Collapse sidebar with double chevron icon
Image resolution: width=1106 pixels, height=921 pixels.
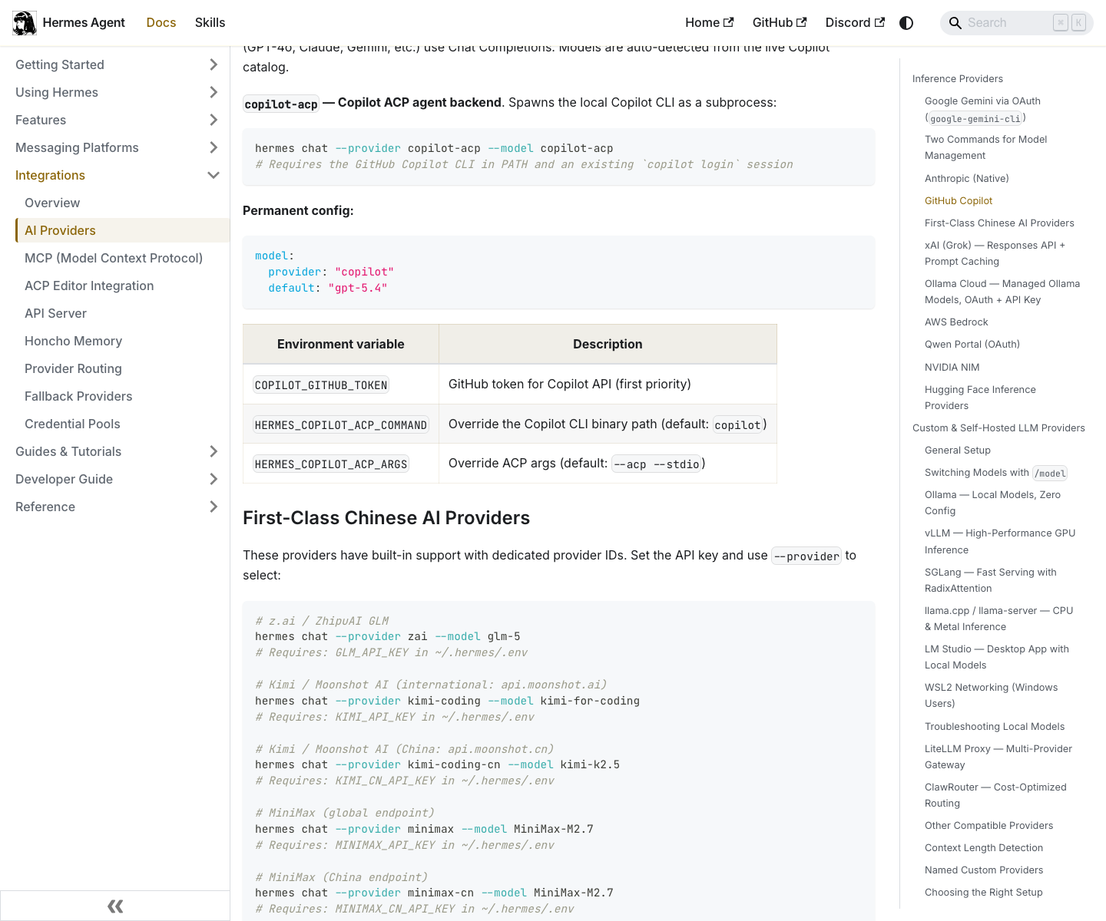coord(115,906)
